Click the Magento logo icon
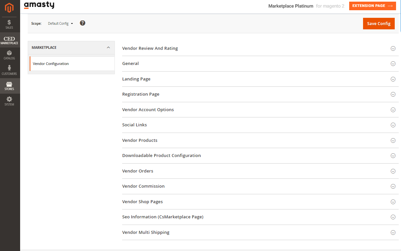Image resolution: width=401 pixels, height=251 pixels. pyautogui.click(x=10, y=8)
